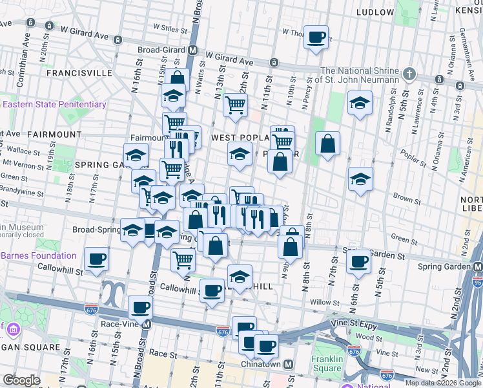This screenshot has width=483, height=388.
Task: Click the Map data ©2026 Google text
Action: pos(444,383)
